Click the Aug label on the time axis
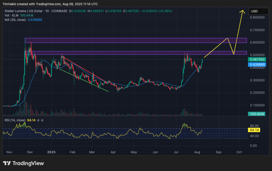Viewport: 272px width, 171px height. point(197,152)
